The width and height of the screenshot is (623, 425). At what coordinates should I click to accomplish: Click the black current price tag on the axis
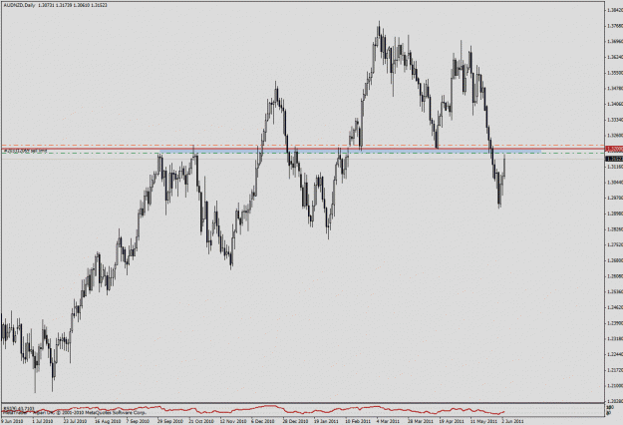click(613, 159)
